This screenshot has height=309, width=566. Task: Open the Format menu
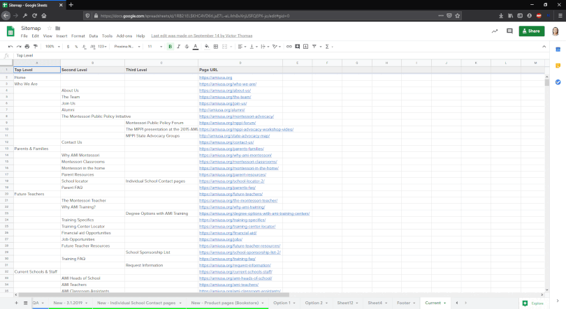(78, 36)
